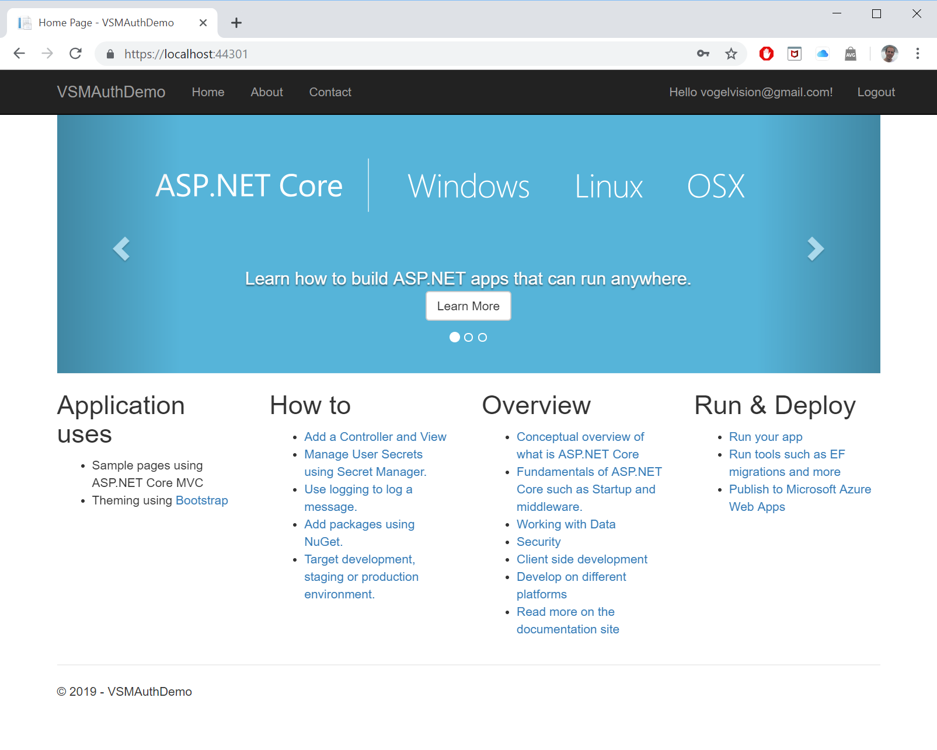Open the Chrome three-dot menu
The width and height of the screenshot is (937, 750).
point(917,54)
